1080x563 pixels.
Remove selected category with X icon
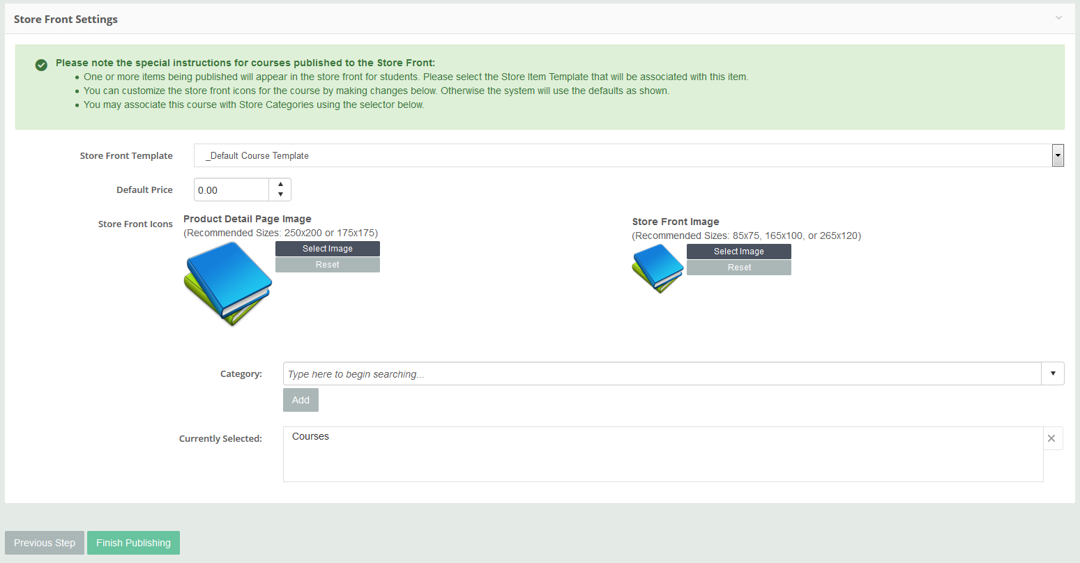pyautogui.click(x=1051, y=438)
